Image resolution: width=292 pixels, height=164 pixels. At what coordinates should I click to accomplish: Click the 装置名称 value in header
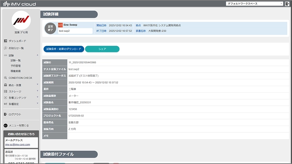pyautogui.click(x=157, y=31)
